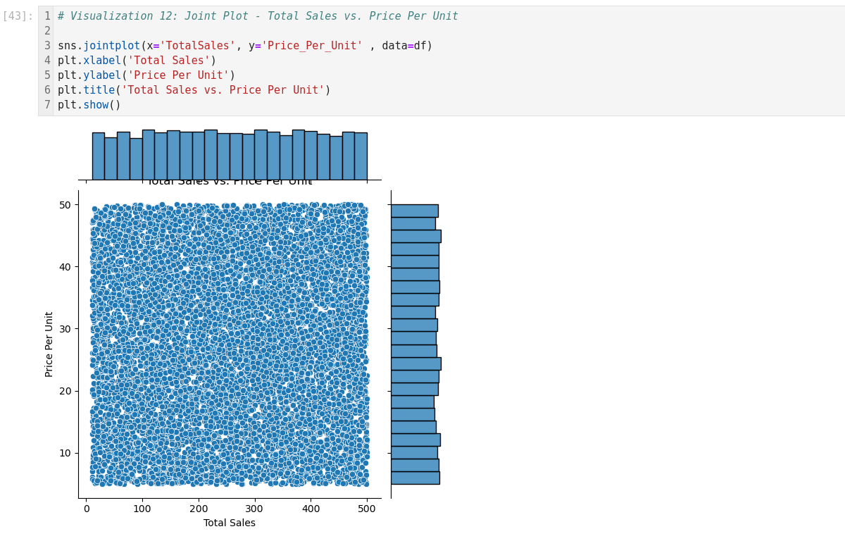Click the 50 tick label on y-axis
845x541 pixels.
point(65,205)
